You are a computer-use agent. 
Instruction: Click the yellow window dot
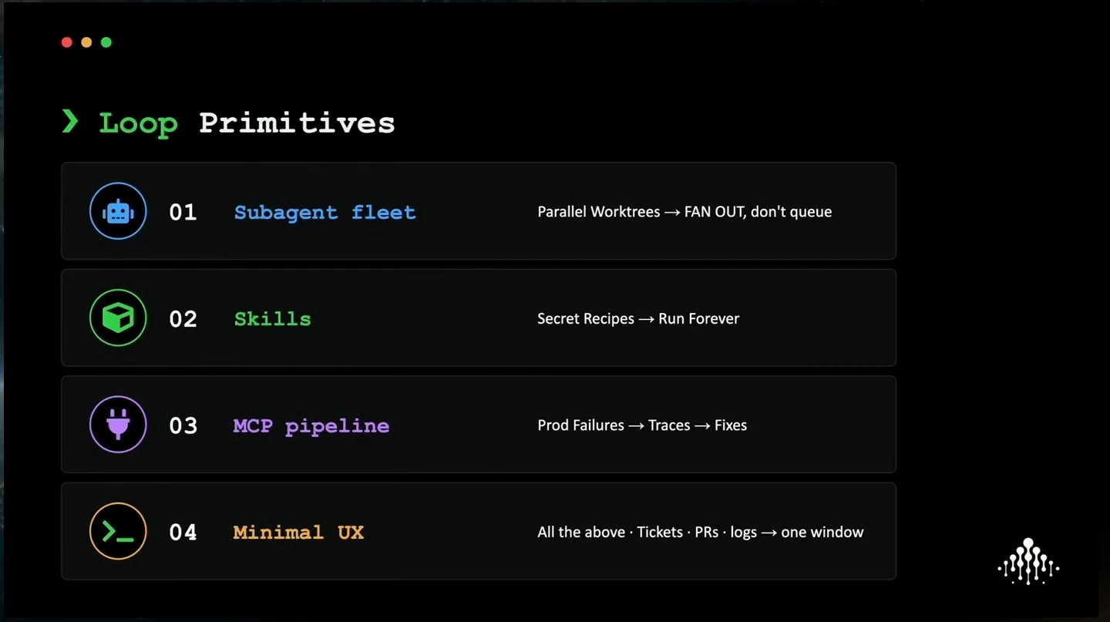click(86, 42)
